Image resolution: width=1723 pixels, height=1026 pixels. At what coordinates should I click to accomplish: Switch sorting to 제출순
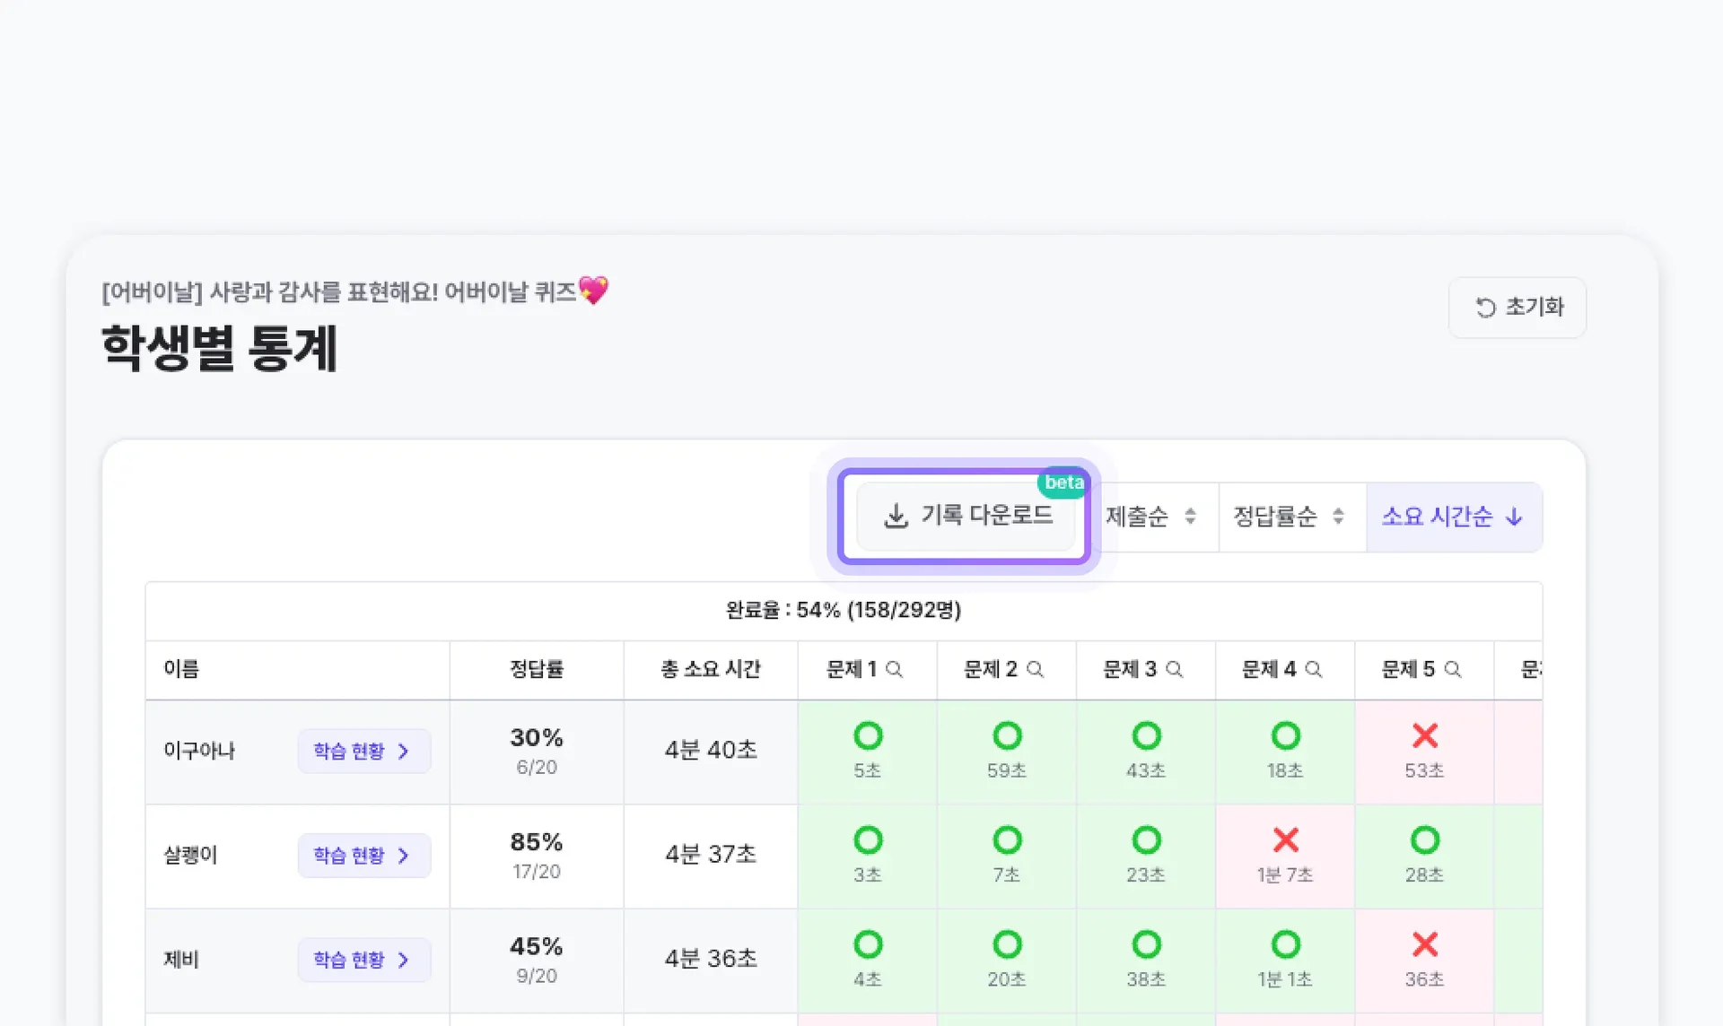coord(1140,517)
